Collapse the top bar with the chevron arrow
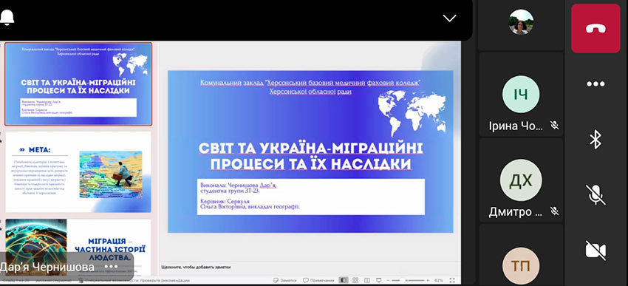The width and height of the screenshot is (628, 286). (x=450, y=18)
